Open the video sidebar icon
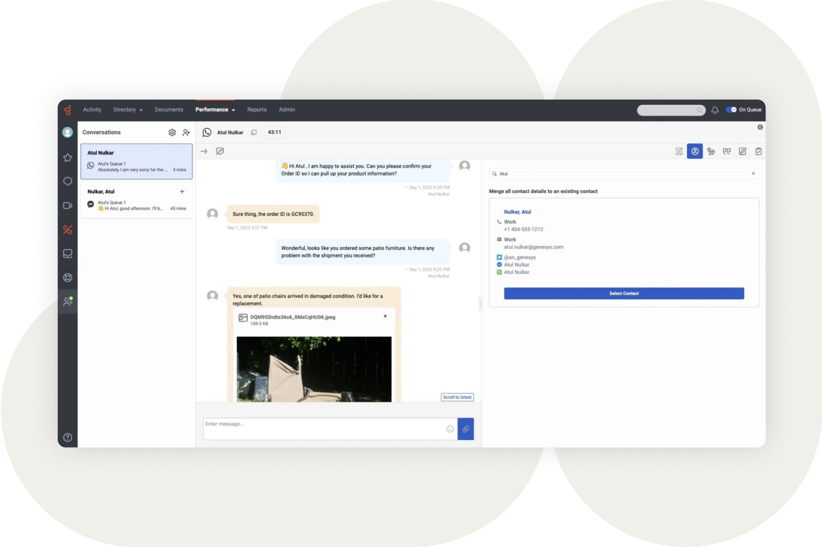Screen dimensions: 822x547 [68, 205]
